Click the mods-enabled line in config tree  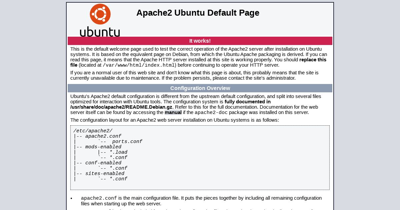click(x=97, y=147)
